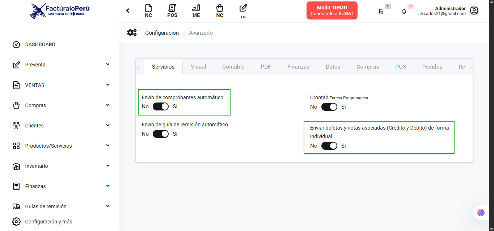494x231 pixels.
Task: Click the Modo: DEMO Conectado a SUNAT button
Action: 332,10
